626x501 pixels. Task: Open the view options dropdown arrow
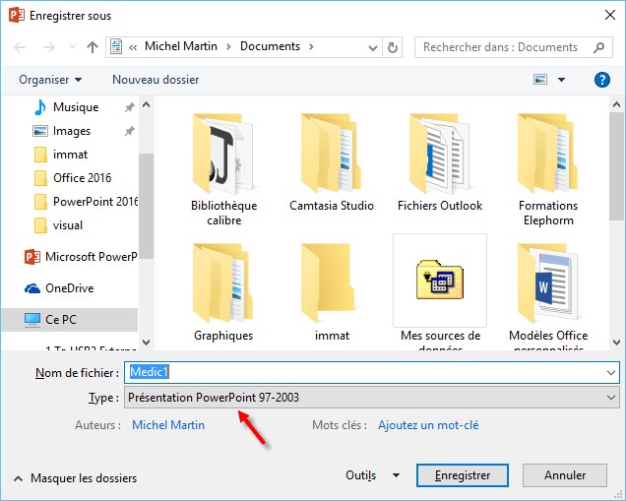coord(561,80)
